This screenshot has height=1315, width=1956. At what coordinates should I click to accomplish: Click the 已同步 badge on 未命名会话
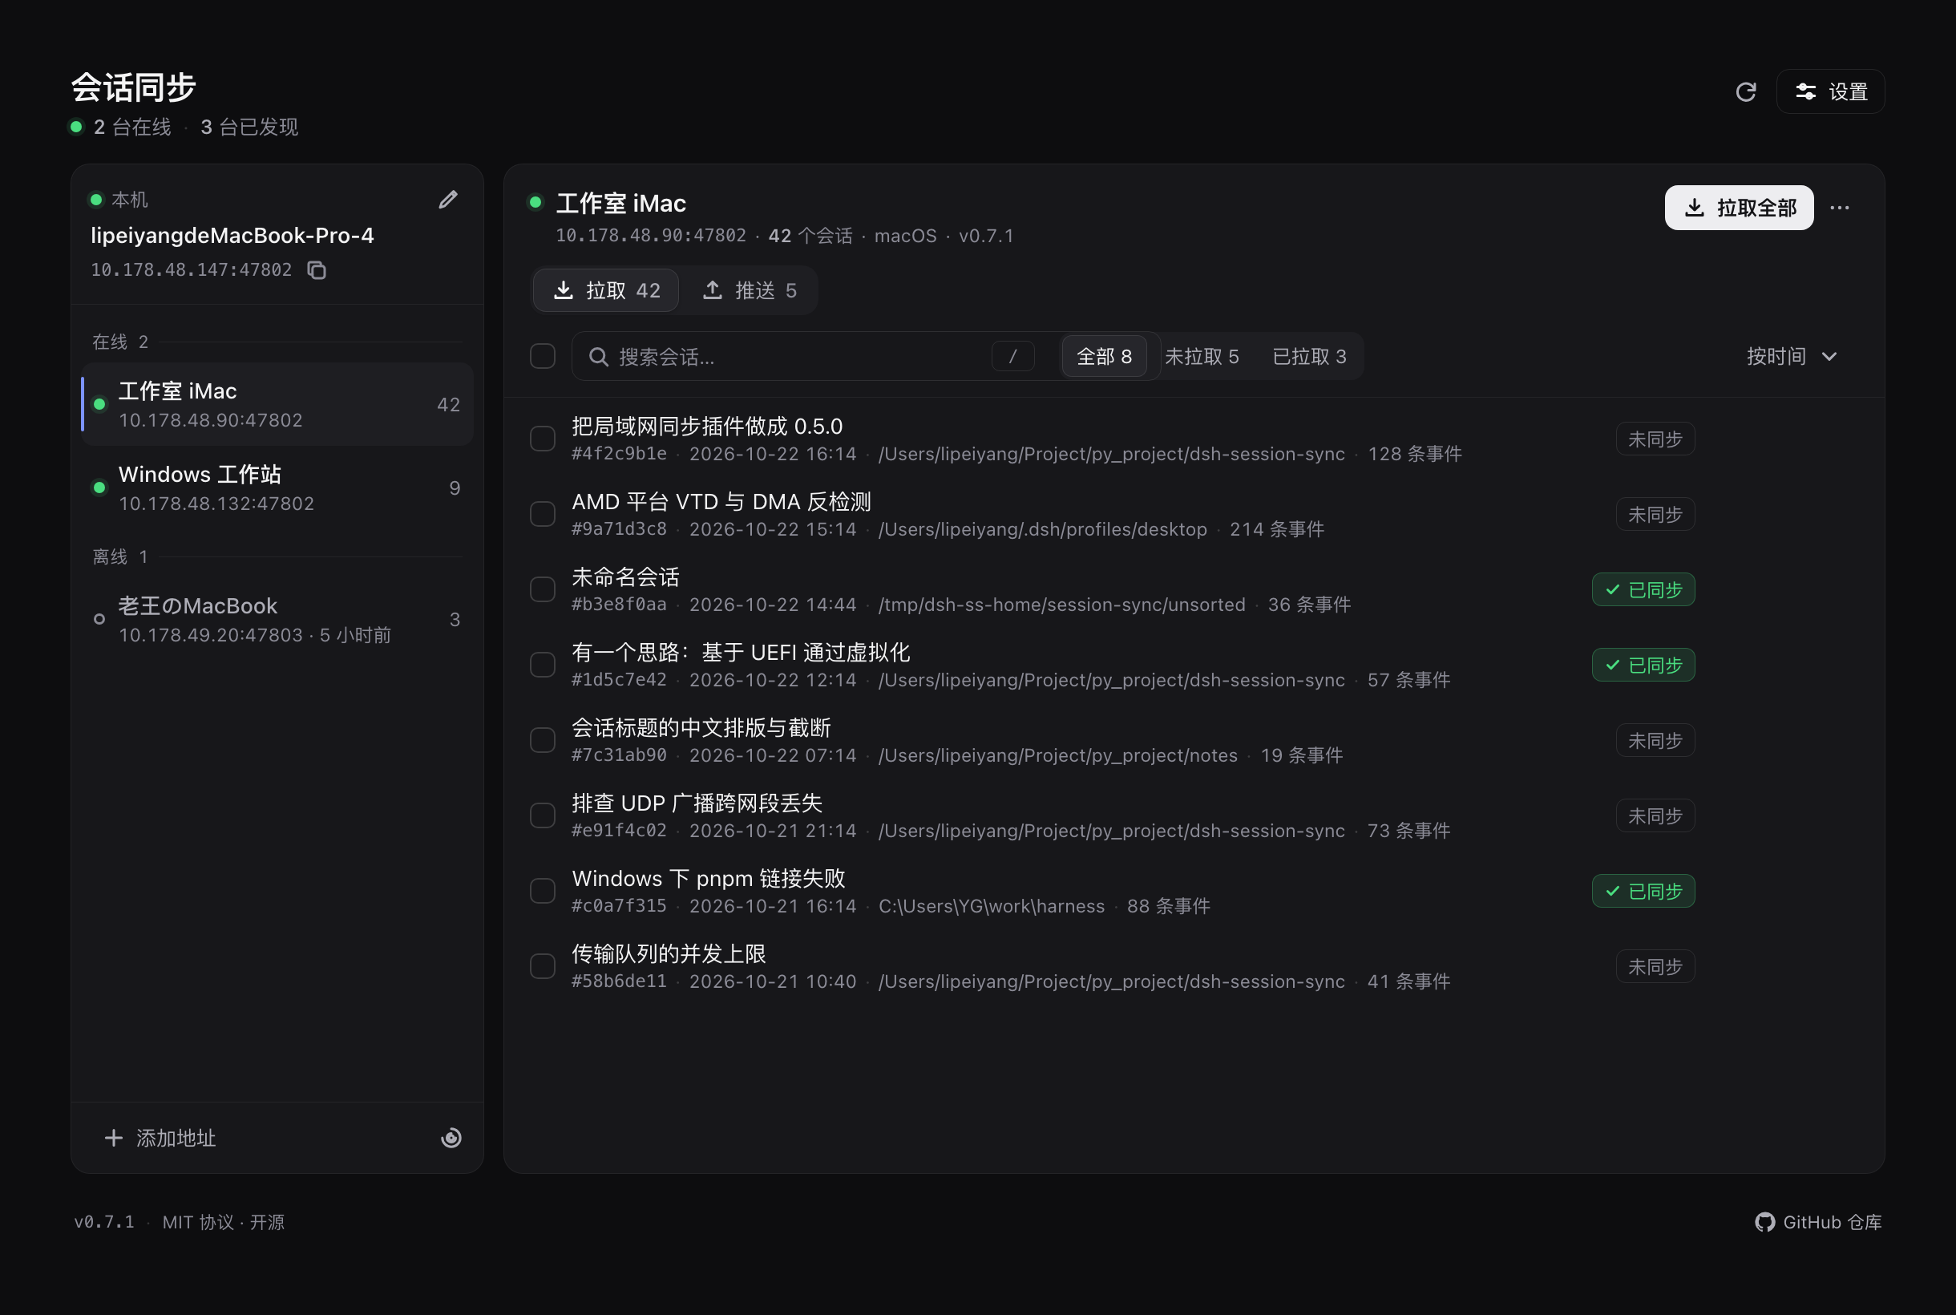pyautogui.click(x=1643, y=589)
